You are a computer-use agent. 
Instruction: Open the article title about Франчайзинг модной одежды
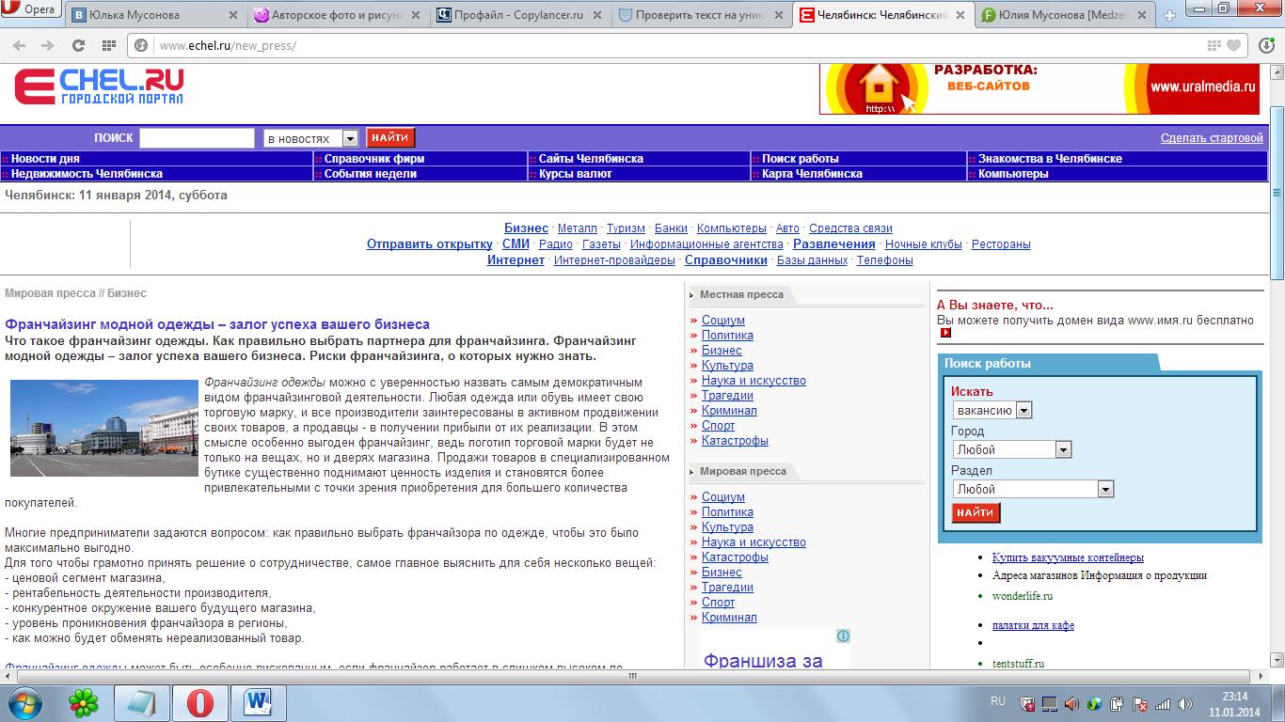point(217,324)
